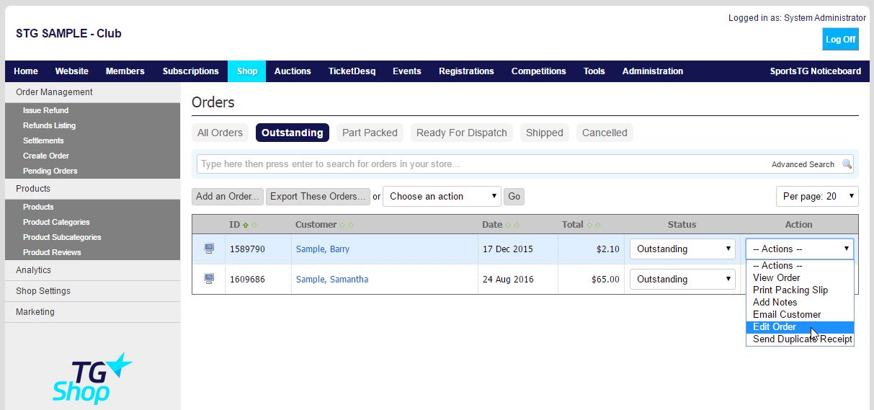
Task: Sort Date column ascending arrow
Action: point(508,225)
